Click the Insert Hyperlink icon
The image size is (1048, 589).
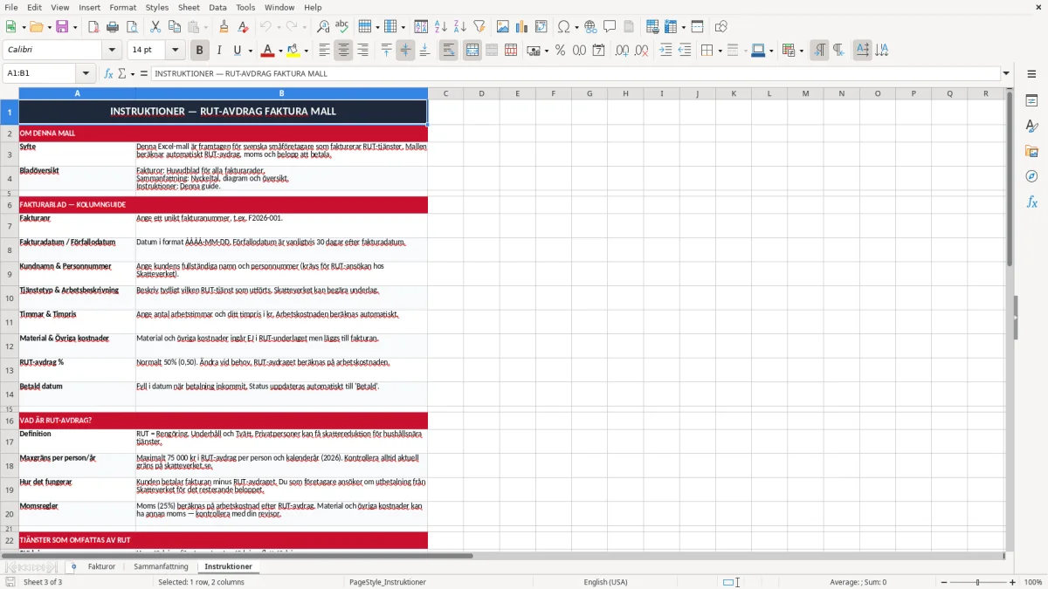(590, 27)
